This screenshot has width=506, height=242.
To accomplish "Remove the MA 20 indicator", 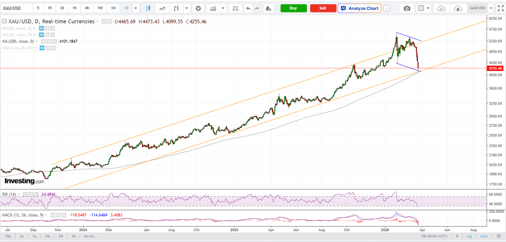I will (x=53, y=35).
